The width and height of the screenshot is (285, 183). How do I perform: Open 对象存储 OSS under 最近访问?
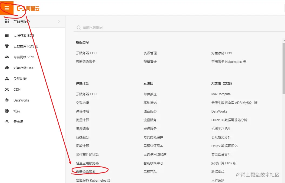pyautogui.click(x=221, y=53)
